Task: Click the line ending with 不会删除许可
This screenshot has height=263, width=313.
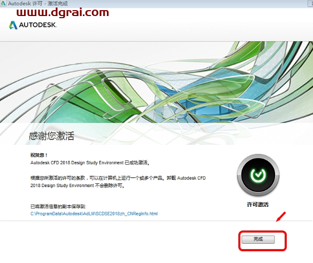Action: (x=78, y=185)
